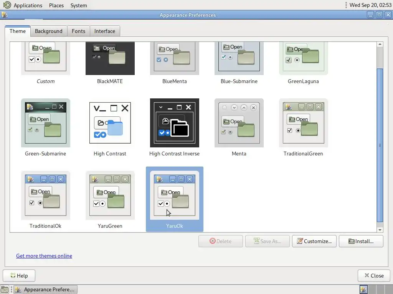The width and height of the screenshot is (393, 294).
Task: Open the Places menu
Action: 56,5
